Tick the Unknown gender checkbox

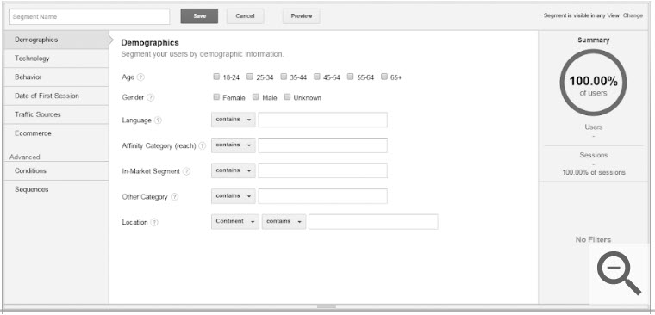coord(287,97)
